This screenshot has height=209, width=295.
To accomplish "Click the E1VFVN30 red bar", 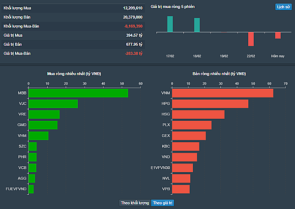I will 182,168.
